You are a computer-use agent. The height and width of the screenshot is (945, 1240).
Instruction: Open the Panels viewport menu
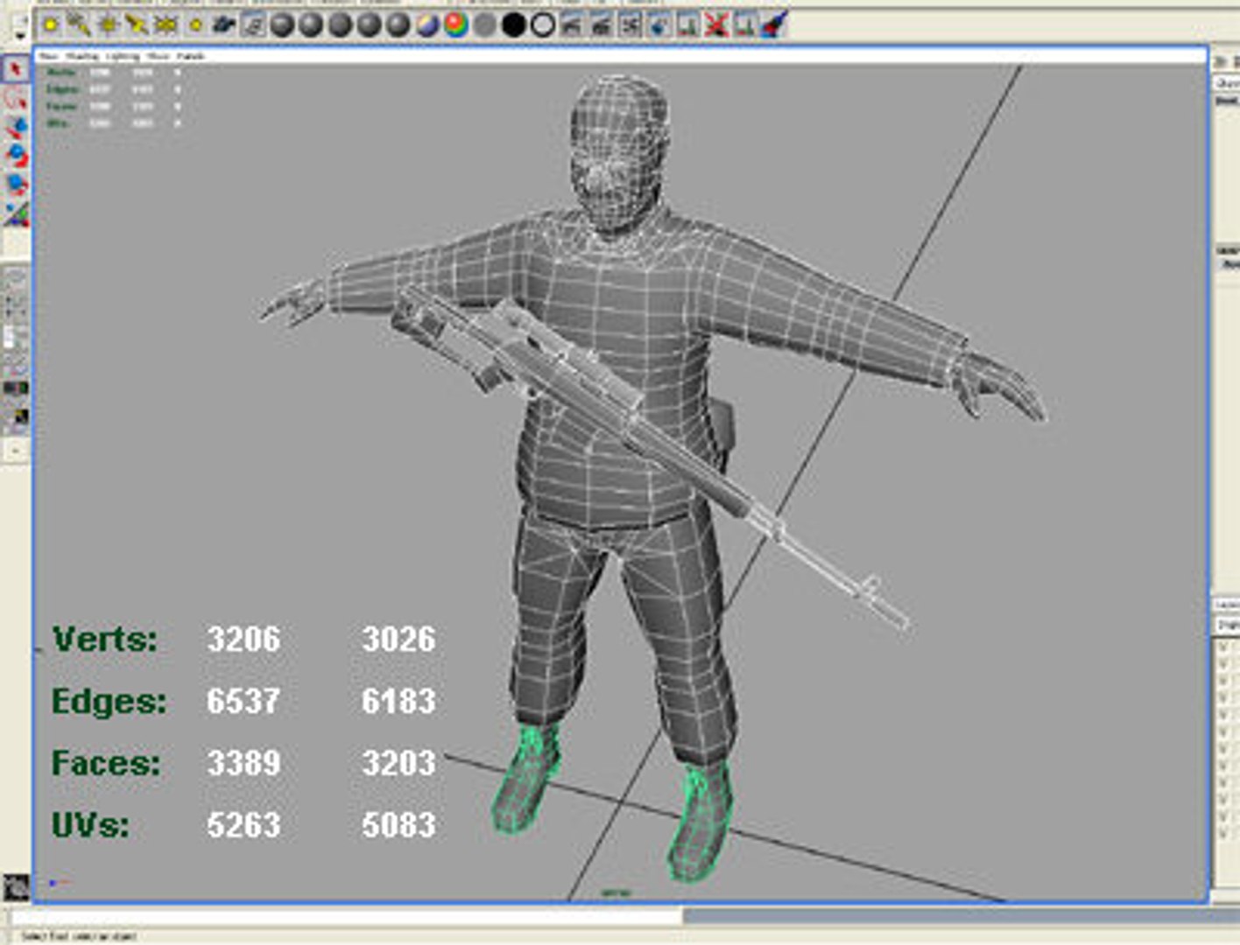pos(190,56)
